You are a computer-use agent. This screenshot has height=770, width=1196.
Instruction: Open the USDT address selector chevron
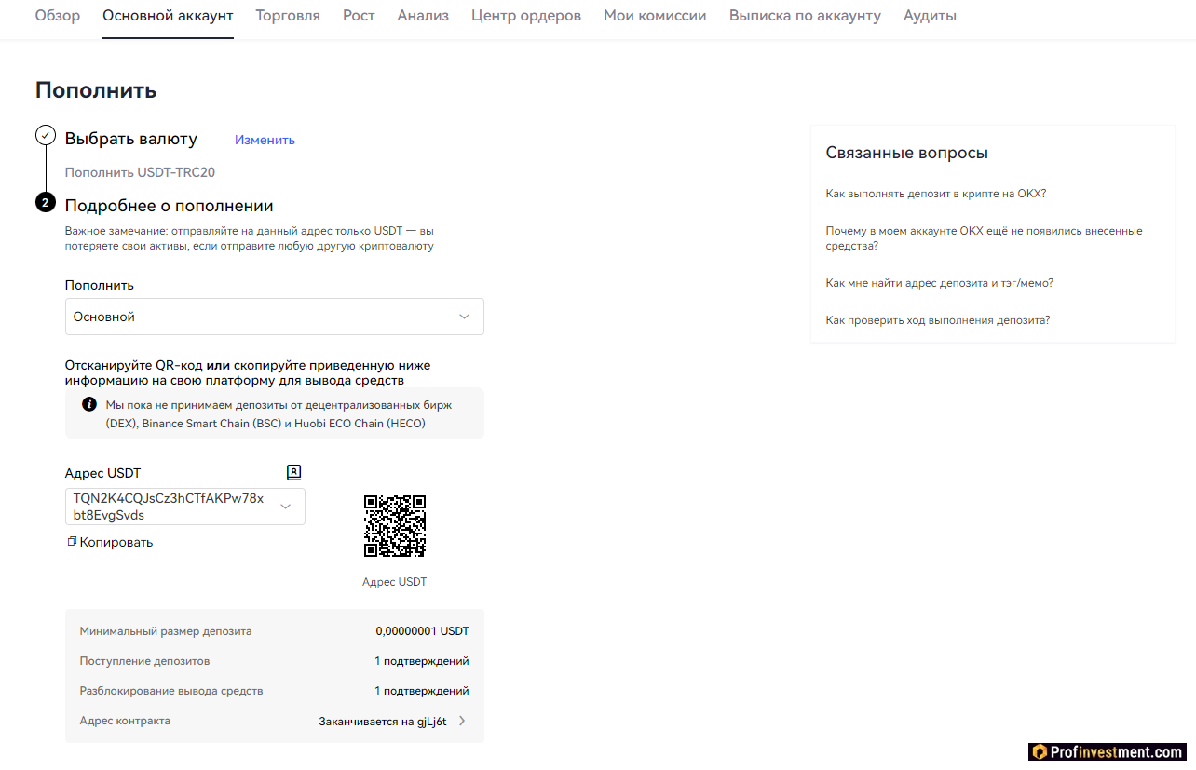pos(286,507)
